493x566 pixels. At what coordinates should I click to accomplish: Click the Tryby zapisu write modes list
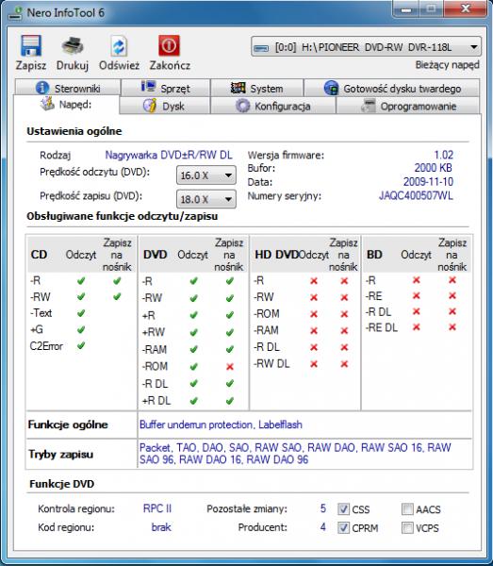(x=295, y=454)
